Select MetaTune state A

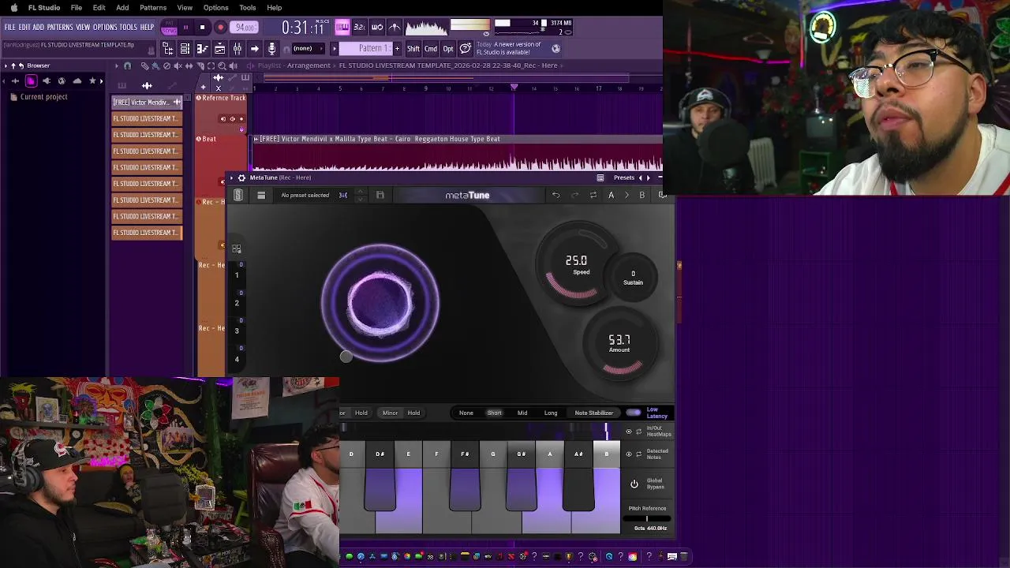(x=611, y=195)
